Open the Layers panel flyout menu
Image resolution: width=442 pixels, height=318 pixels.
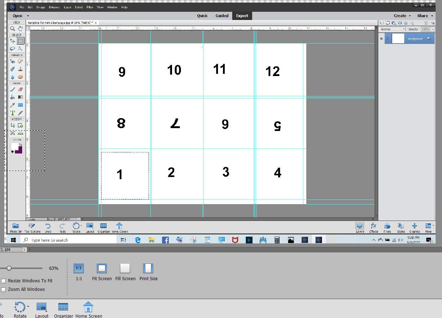432,23
